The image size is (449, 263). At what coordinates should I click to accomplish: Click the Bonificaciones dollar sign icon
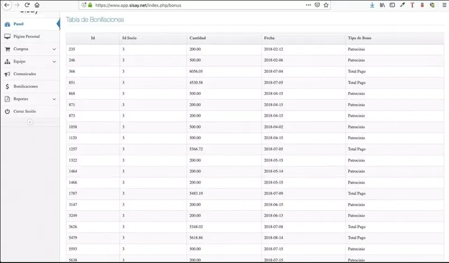7,86
